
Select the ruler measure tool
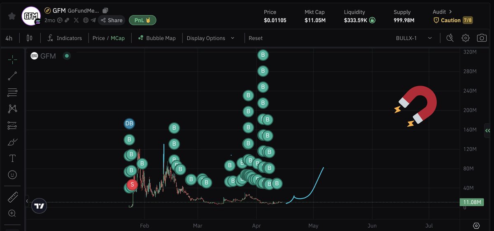click(12, 198)
